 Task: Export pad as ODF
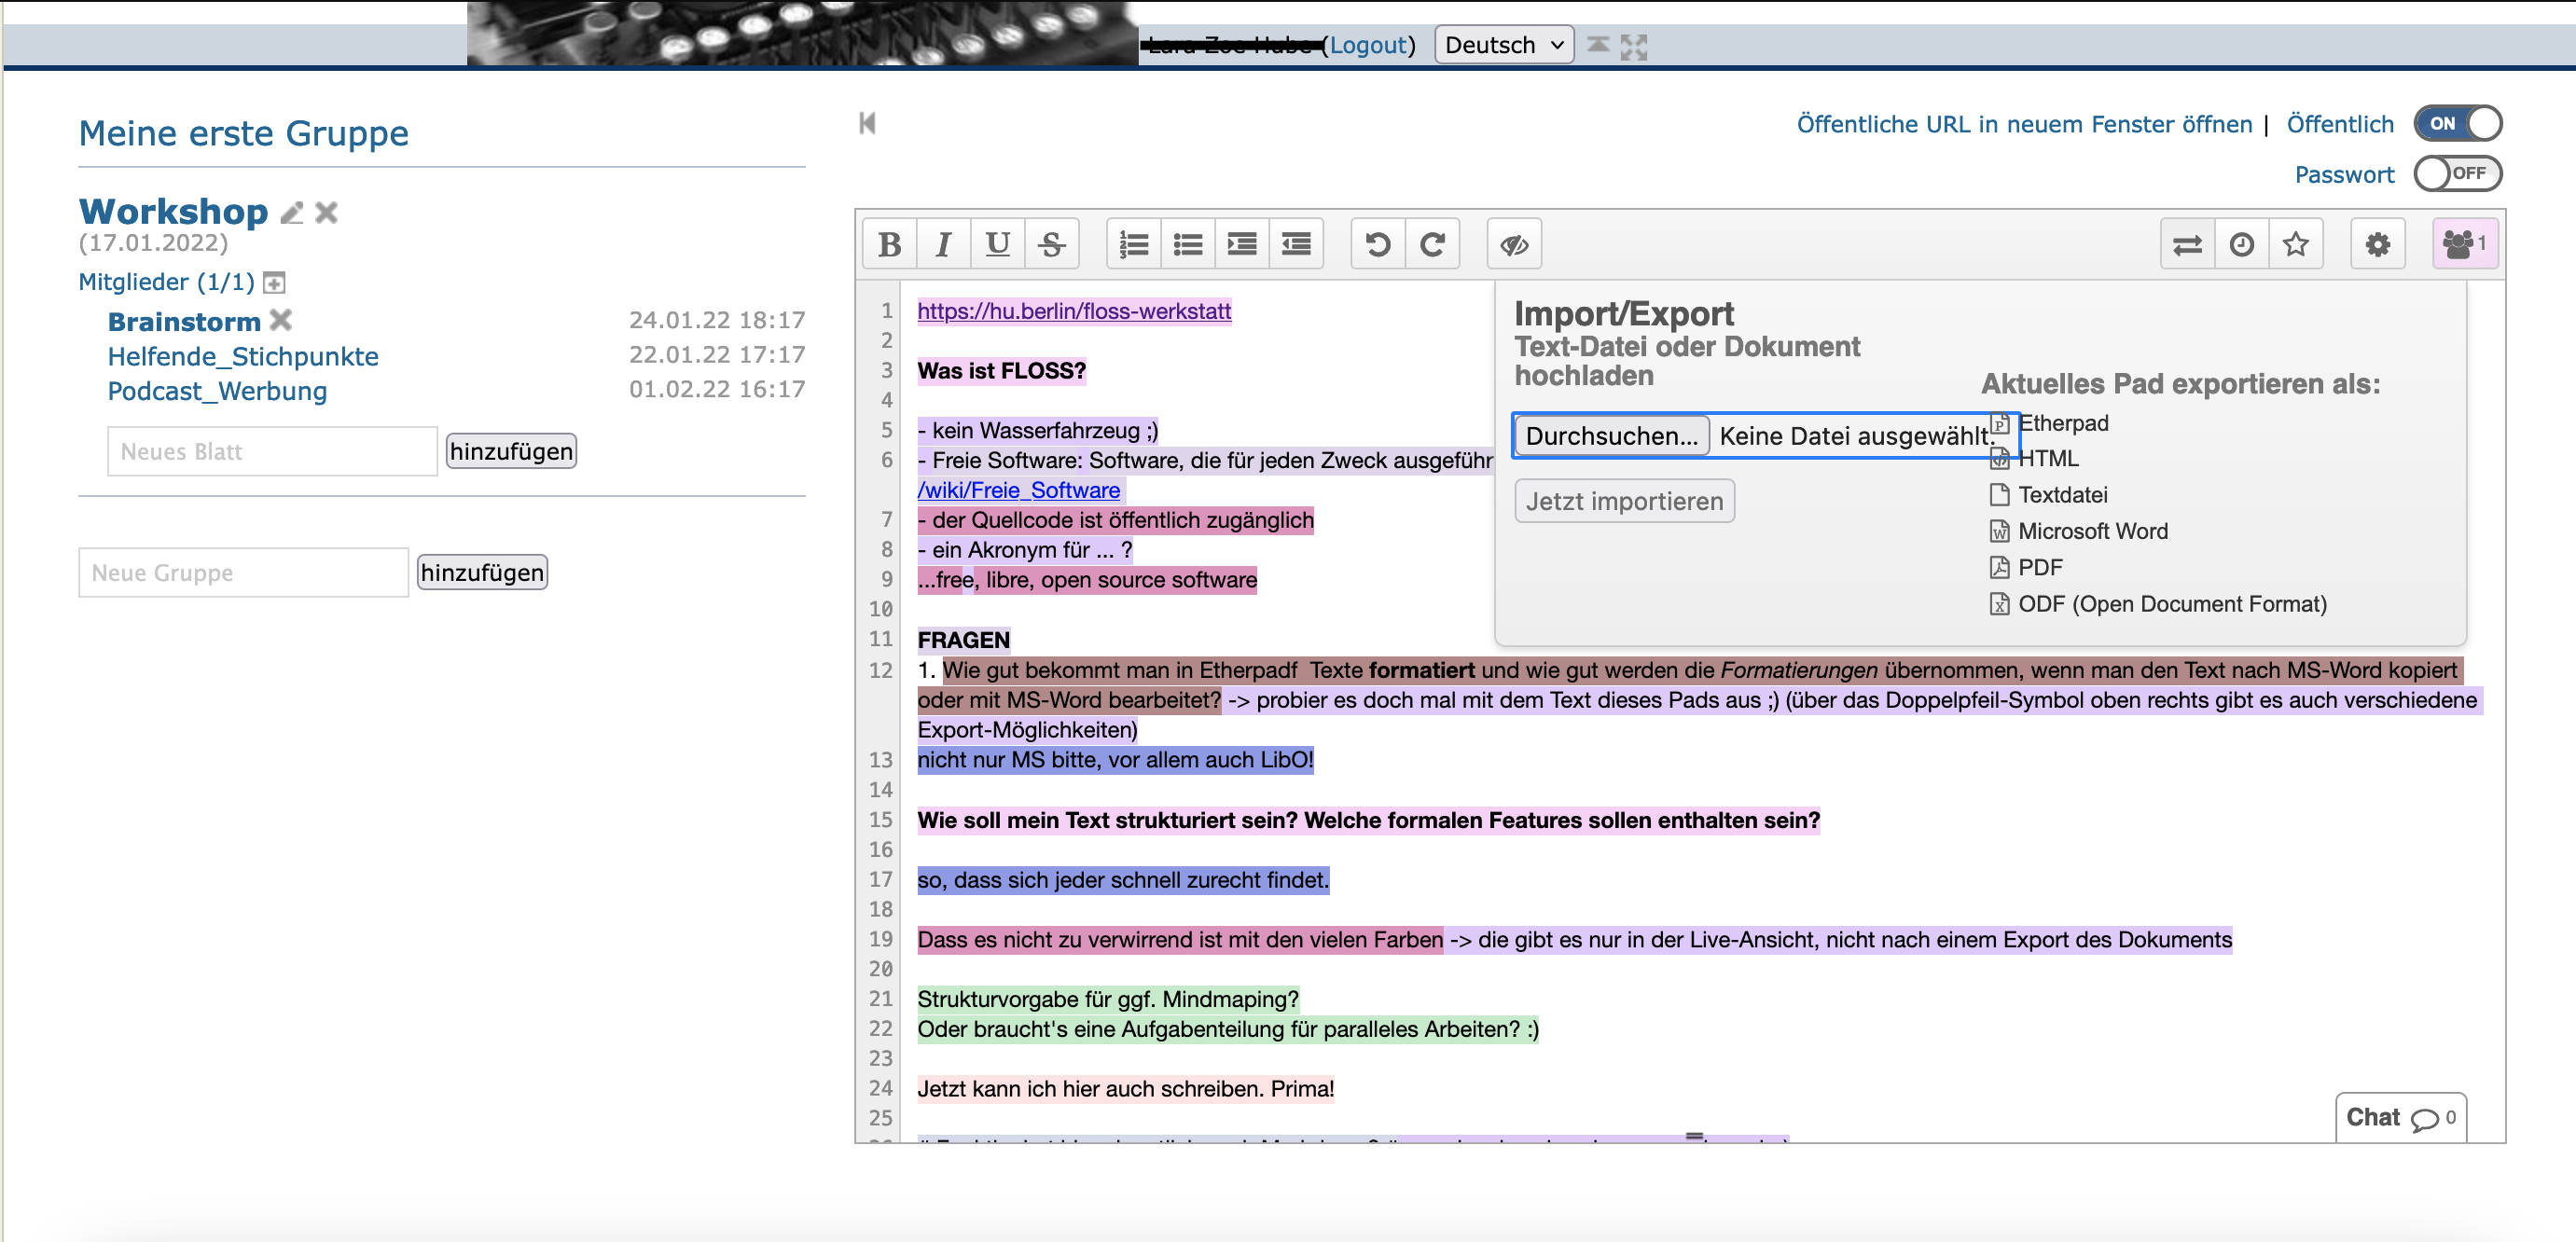(x=2158, y=604)
